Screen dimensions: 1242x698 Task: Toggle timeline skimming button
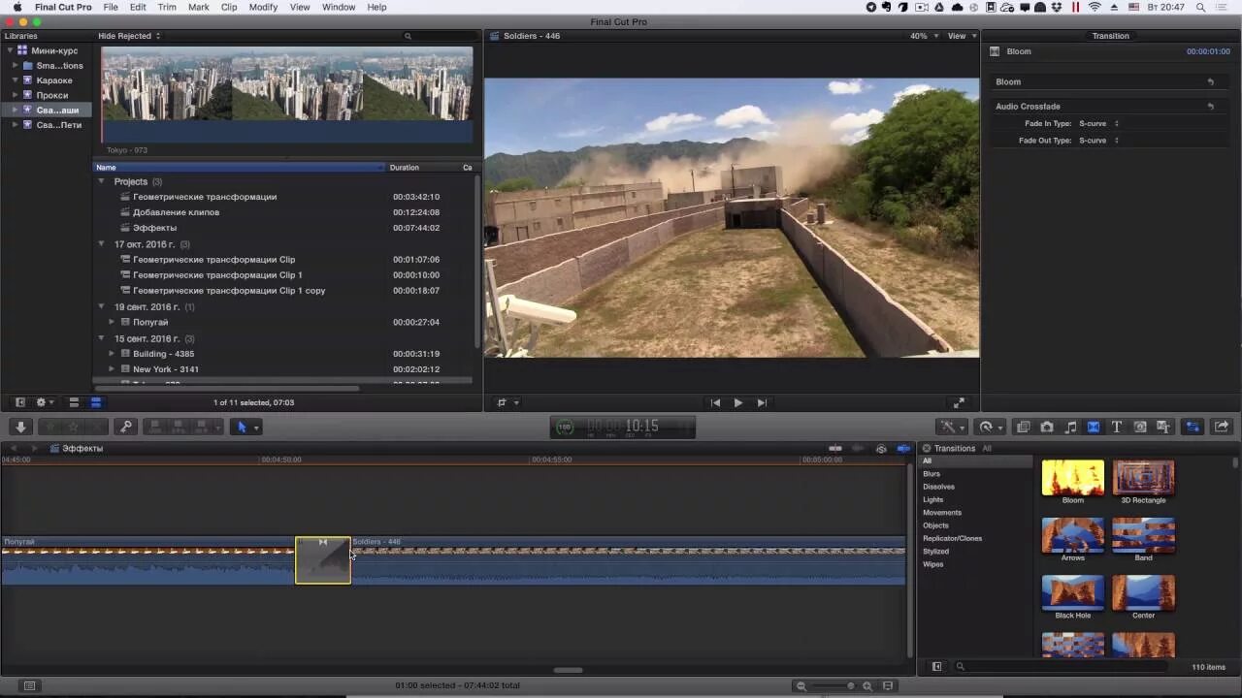click(835, 449)
